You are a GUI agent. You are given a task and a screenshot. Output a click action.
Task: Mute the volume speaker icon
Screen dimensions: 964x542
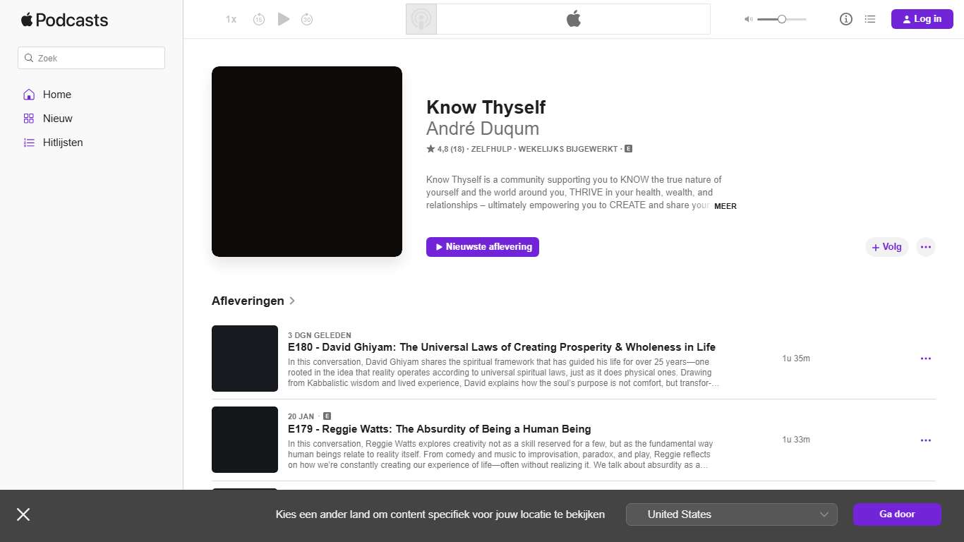(x=748, y=19)
